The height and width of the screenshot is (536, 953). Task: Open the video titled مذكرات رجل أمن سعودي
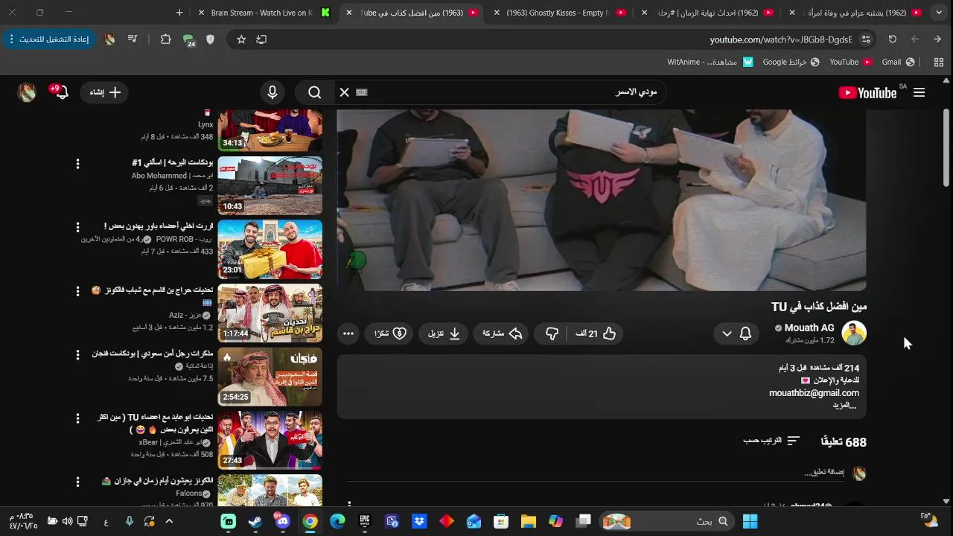coord(153,354)
